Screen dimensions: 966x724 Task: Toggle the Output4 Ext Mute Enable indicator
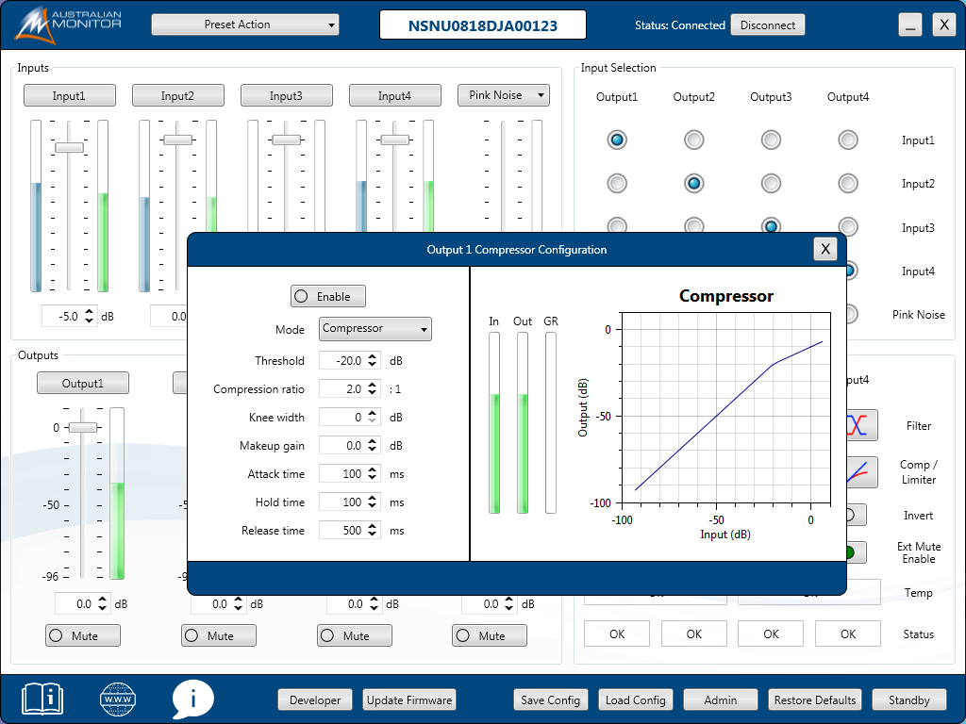[x=853, y=552]
